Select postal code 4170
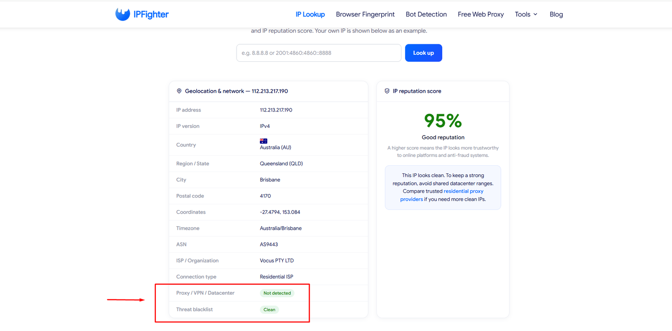672x331 pixels. (x=265, y=196)
